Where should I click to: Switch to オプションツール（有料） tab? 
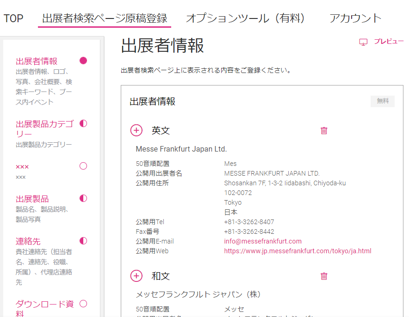(x=245, y=18)
